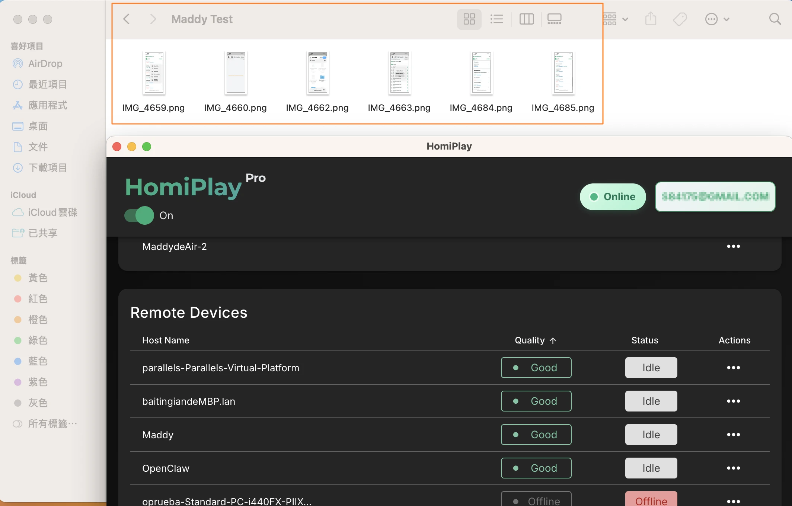Image resolution: width=792 pixels, height=506 pixels.
Task: Open 下載項目 in Finder sidebar
Action: pos(39,168)
